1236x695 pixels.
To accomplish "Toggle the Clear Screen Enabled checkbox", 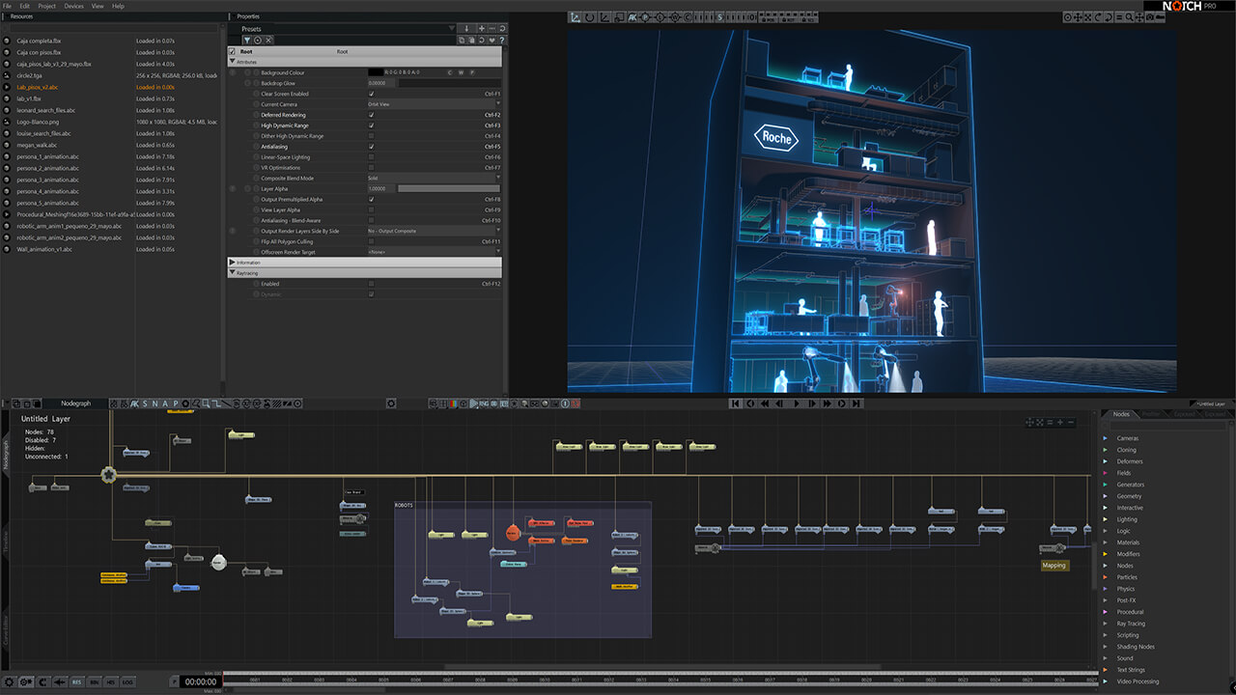I will coord(372,94).
